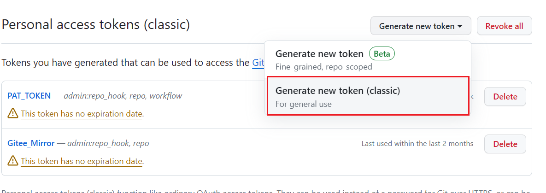Click the warning triangle icon under Gitee_Mirror
This screenshot has width=546, height=193.
13,161
